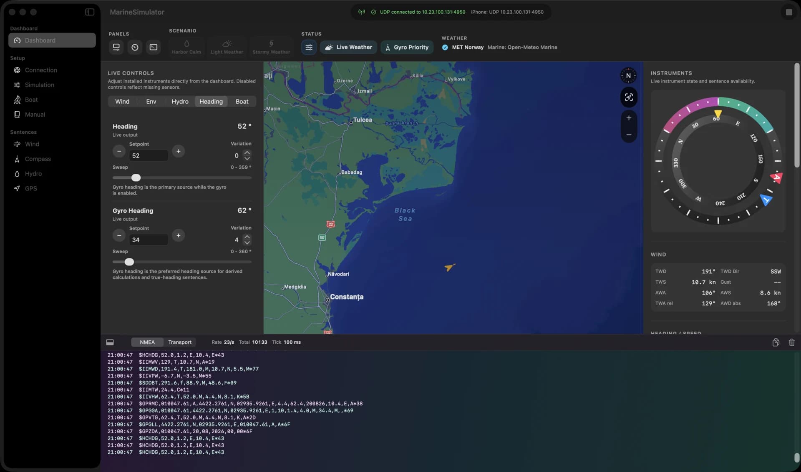The image size is (801, 472).
Task: Increment the Heading variation stepper
Action: [x=247, y=152]
